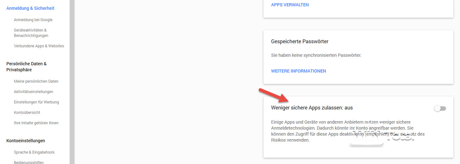Click the sidebar vertical scrollbar
460x164 pixels.
(x=72, y=82)
